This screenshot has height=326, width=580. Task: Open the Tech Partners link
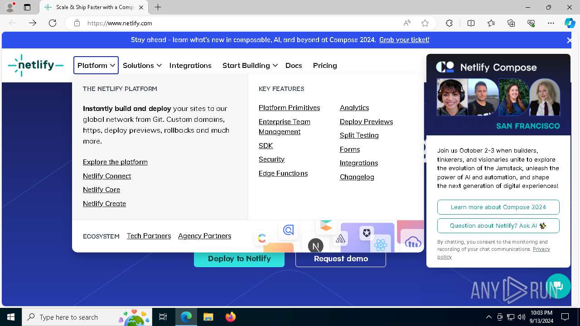[x=149, y=236]
